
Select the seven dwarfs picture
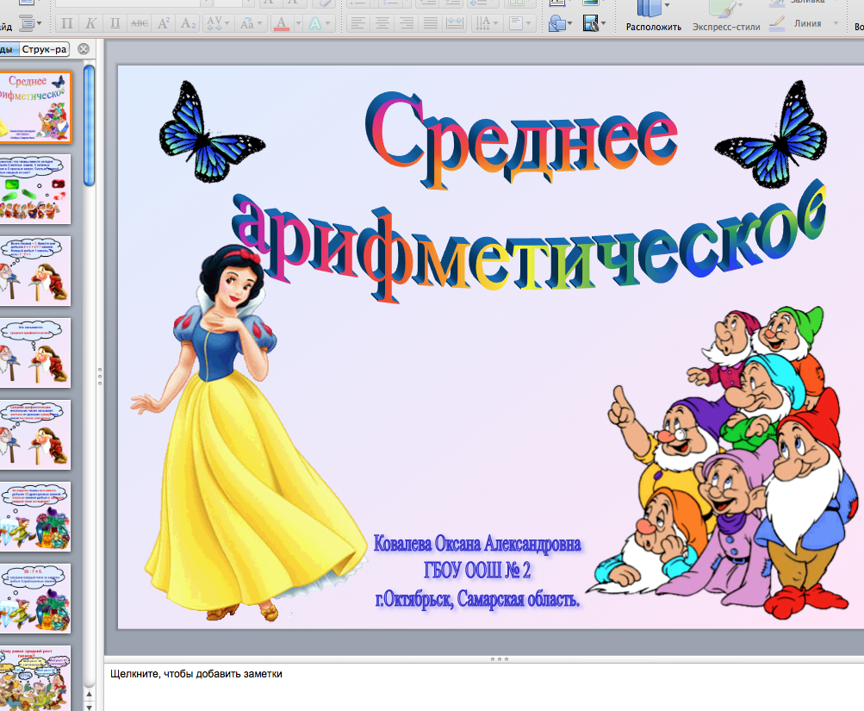(x=722, y=462)
